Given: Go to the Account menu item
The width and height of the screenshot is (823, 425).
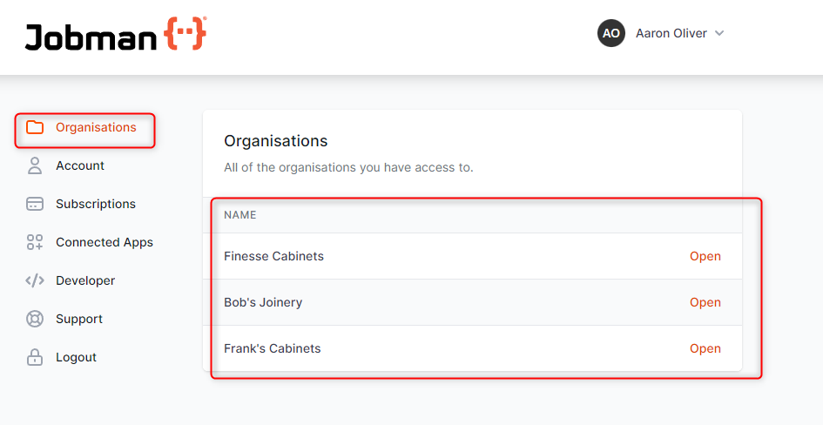Looking at the screenshot, I should click(x=80, y=165).
